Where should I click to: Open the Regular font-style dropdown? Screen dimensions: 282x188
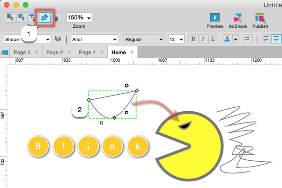(x=143, y=39)
